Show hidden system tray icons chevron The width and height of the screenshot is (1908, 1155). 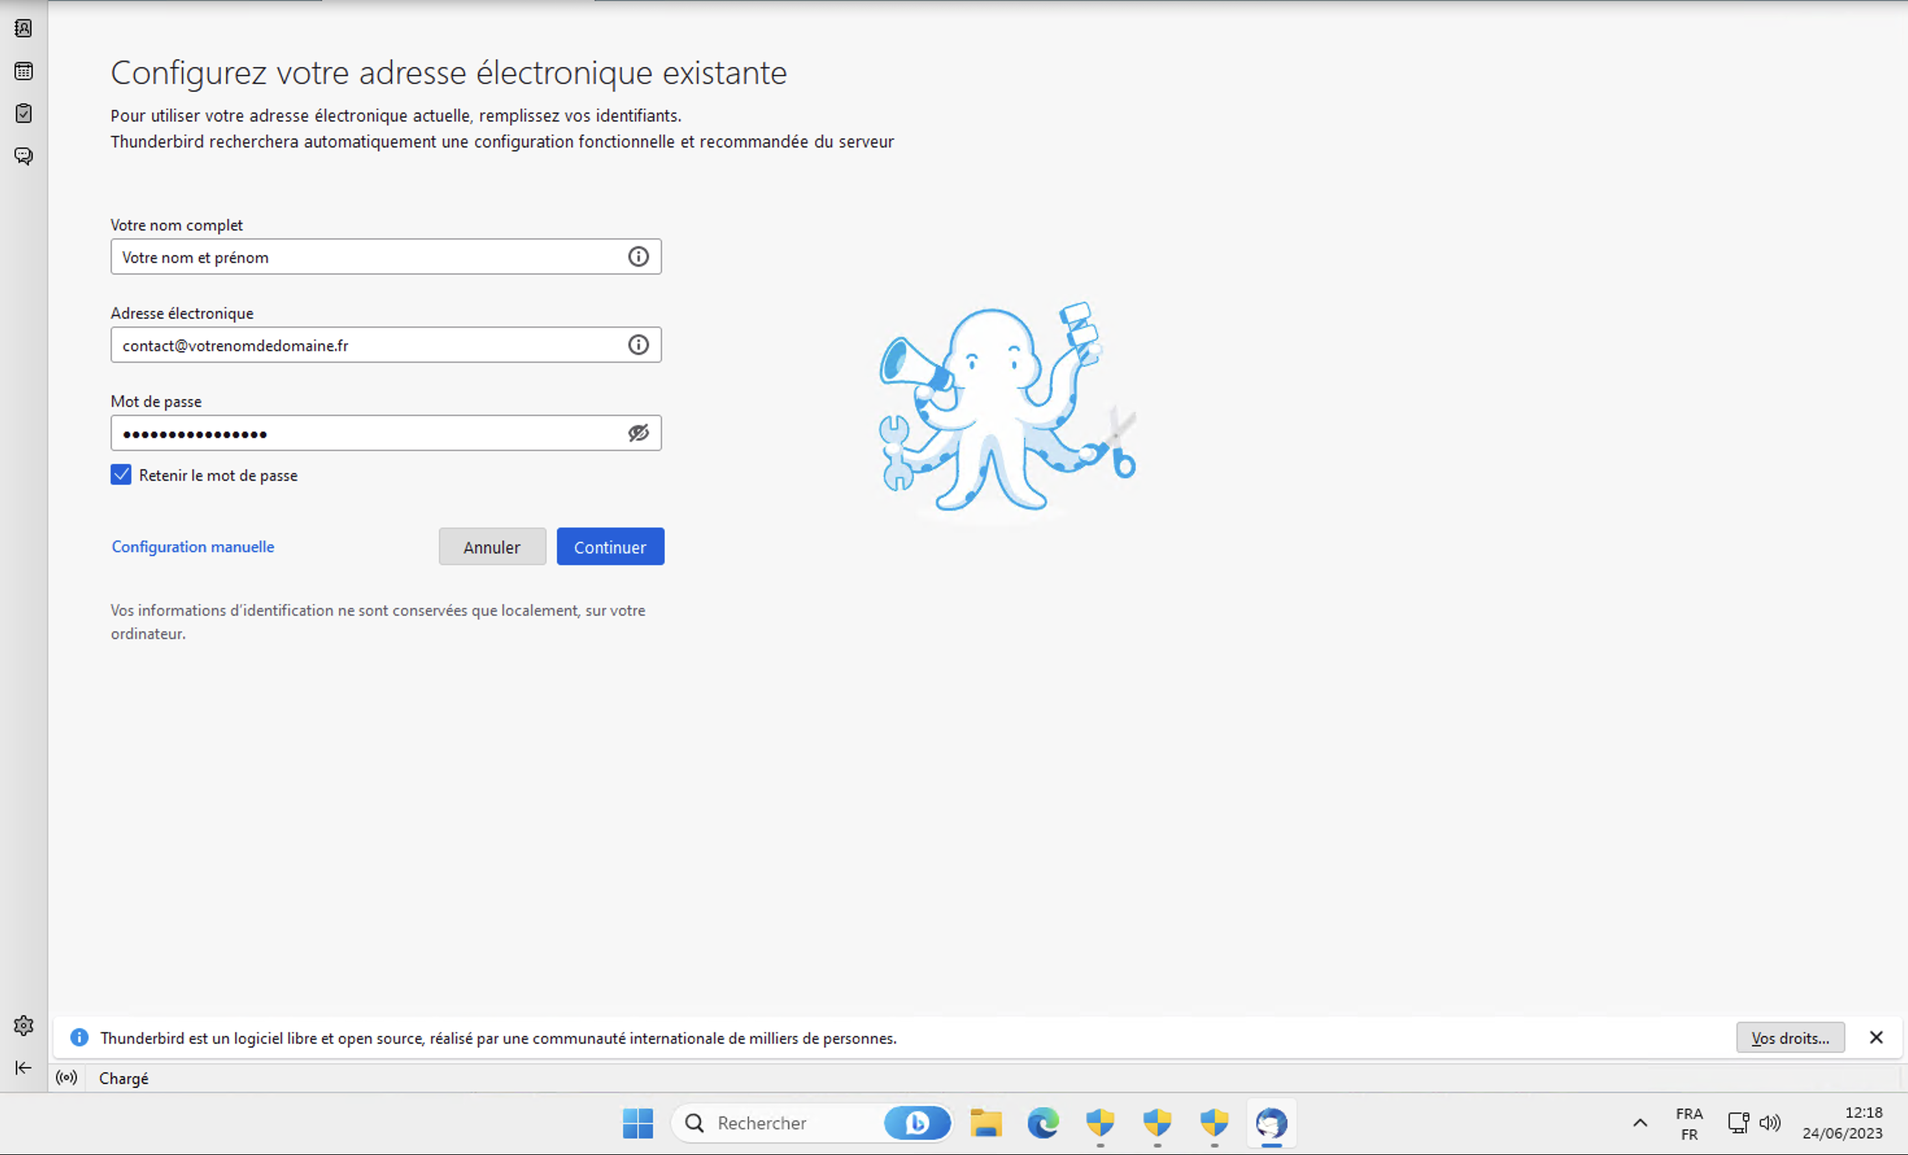(x=1640, y=1123)
